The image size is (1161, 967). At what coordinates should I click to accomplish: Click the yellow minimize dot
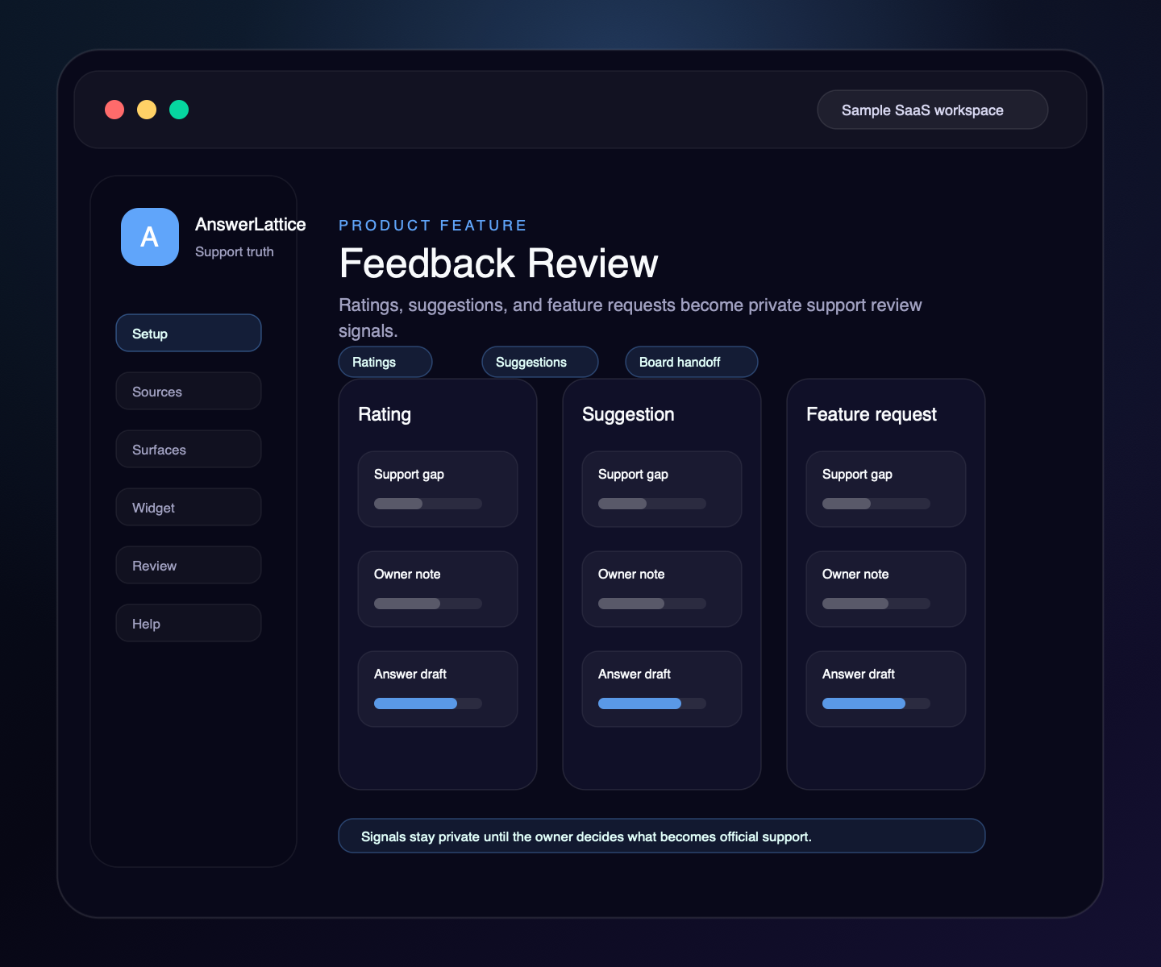147,110
